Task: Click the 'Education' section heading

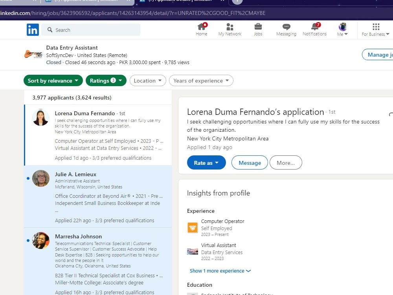Action: click(200, 285)
